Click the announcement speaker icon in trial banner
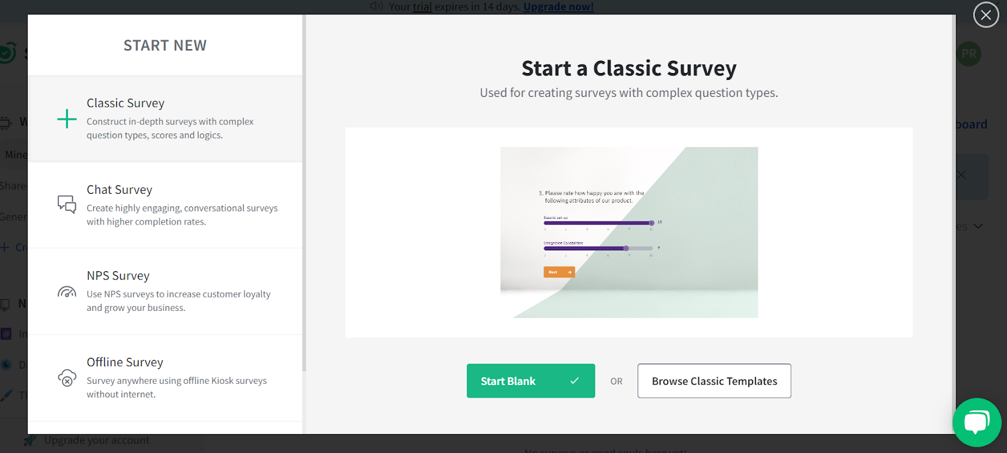Image resolution: width=1007 pixels, height=453 pixels. tap(376, 6)
